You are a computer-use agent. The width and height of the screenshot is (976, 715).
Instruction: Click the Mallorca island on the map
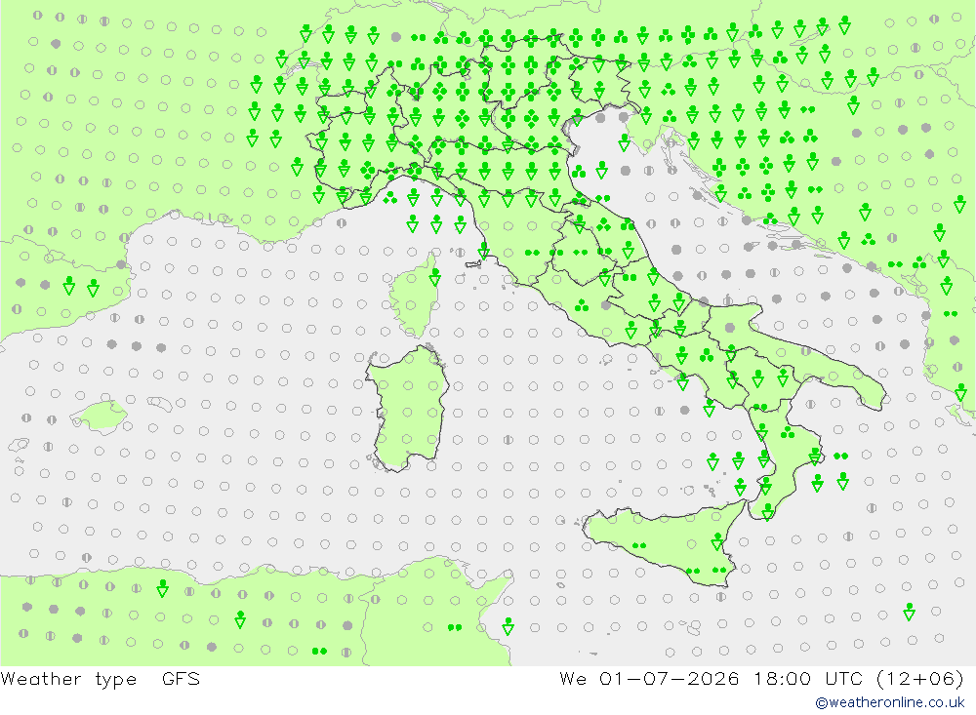(x=100, y=417)
